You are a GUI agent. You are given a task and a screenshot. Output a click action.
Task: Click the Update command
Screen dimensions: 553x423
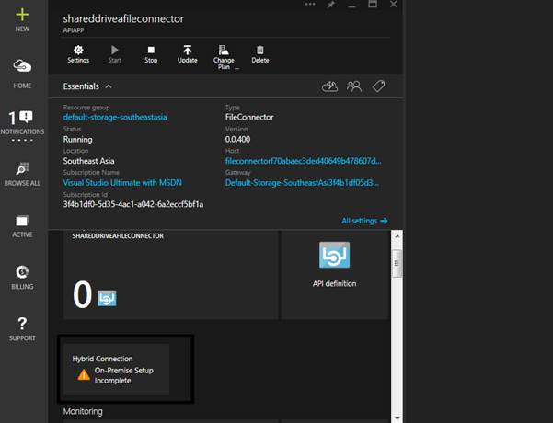pos(188,54)
